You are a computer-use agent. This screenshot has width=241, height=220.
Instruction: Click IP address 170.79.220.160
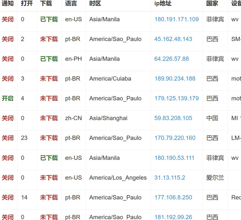click(175, 138)
